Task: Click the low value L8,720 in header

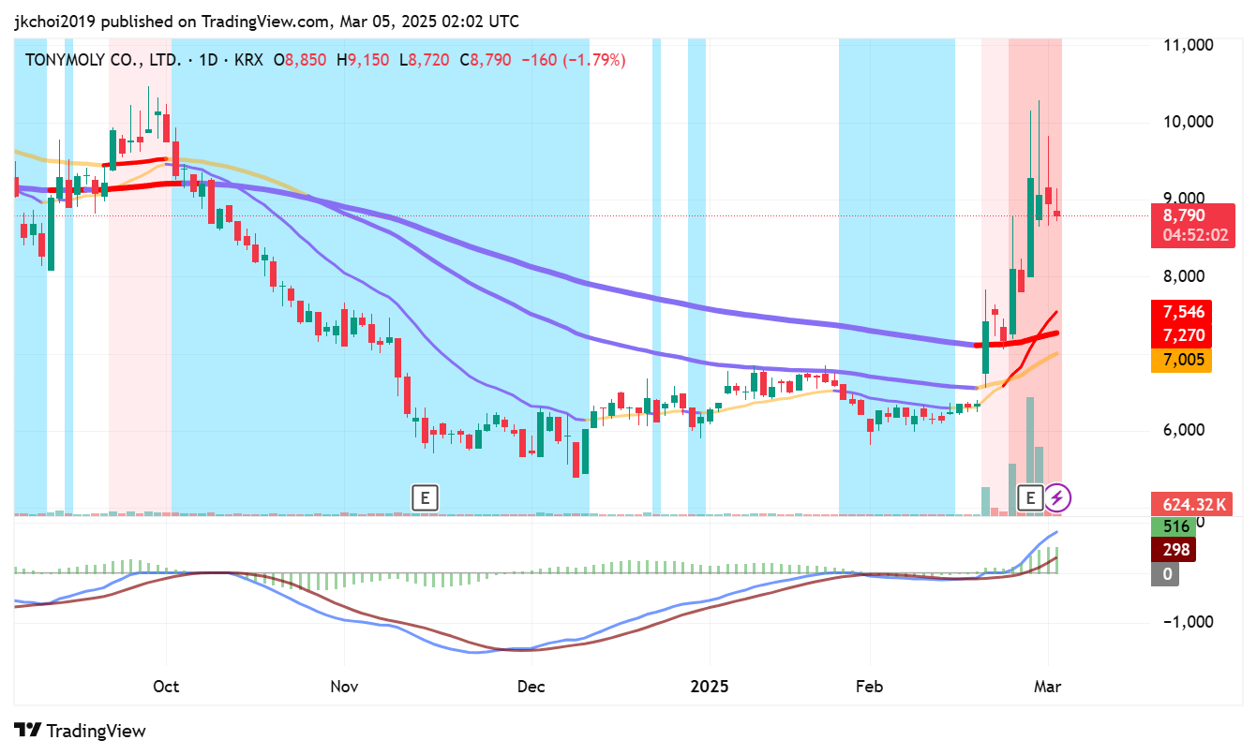Action: tap(425, 60)
